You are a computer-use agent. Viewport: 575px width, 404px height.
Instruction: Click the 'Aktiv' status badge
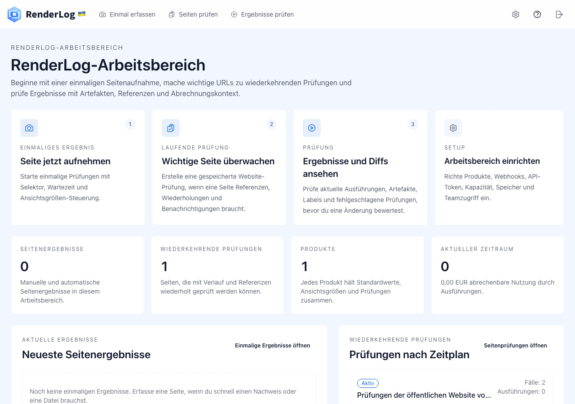coord(368,383)
